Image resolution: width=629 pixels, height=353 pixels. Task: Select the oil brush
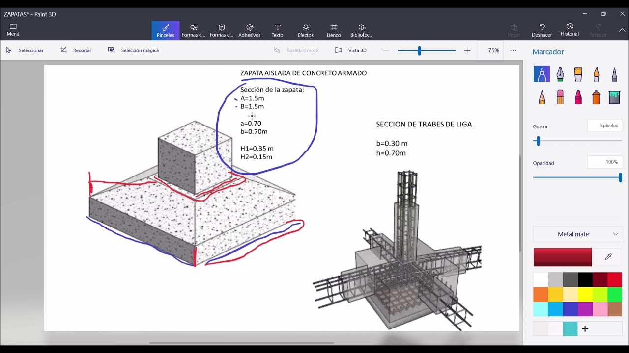point(578,74)
